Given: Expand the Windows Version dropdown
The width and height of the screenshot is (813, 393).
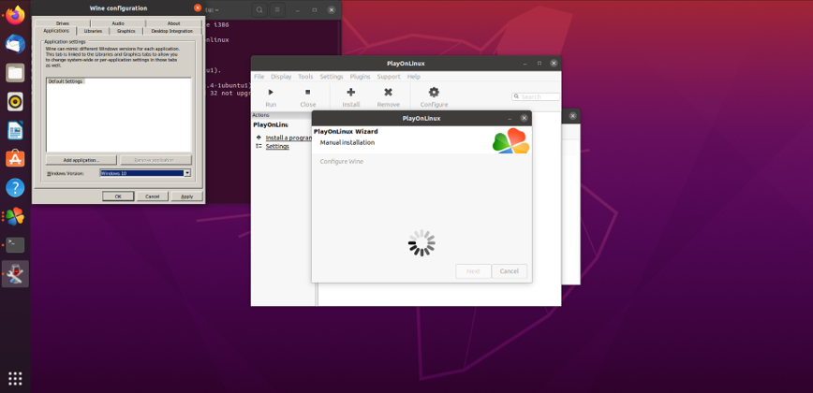Looking at the screenshot, I should (187, 173).
